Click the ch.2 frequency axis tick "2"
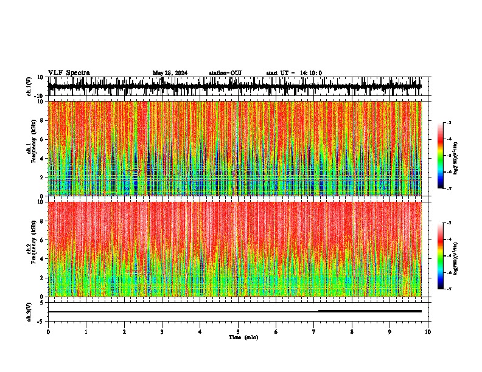 point(42,278)
